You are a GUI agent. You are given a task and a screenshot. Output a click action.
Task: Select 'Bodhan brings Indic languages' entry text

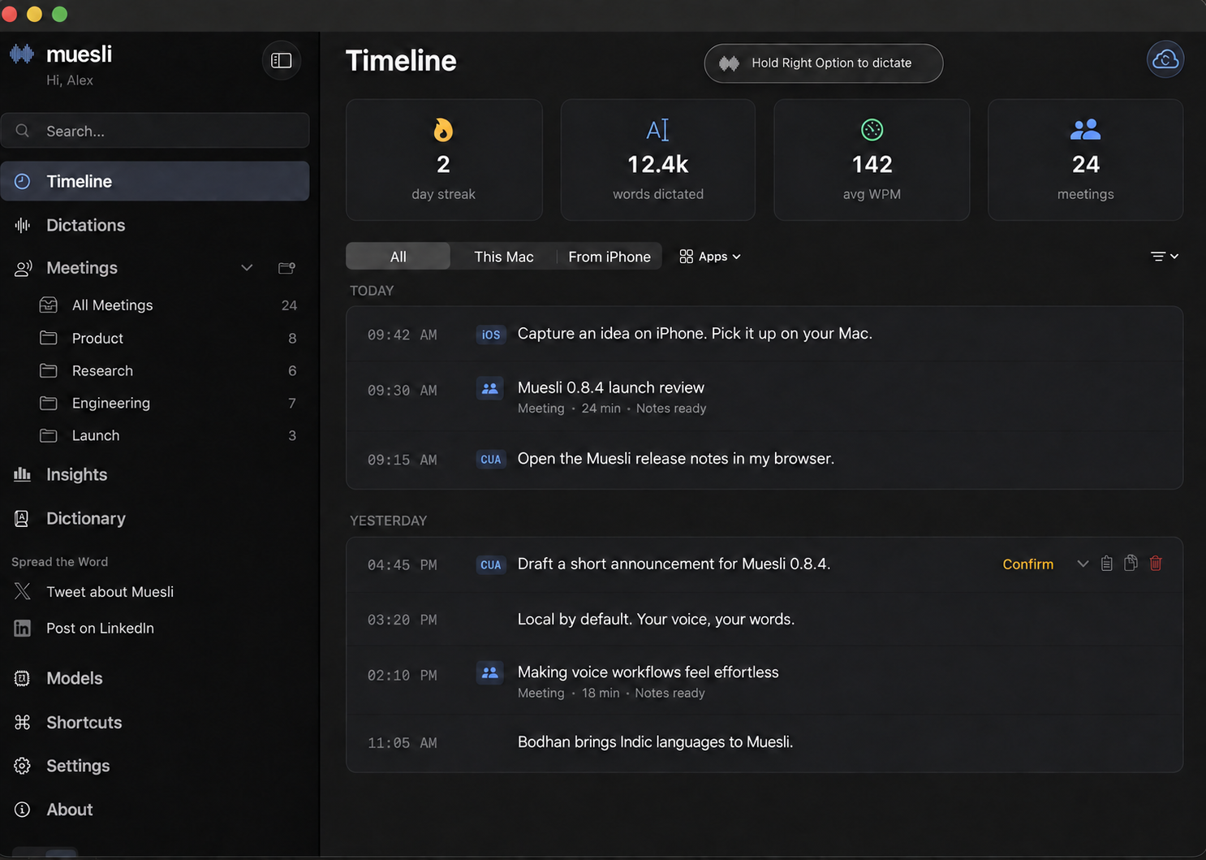pos(655,742)
